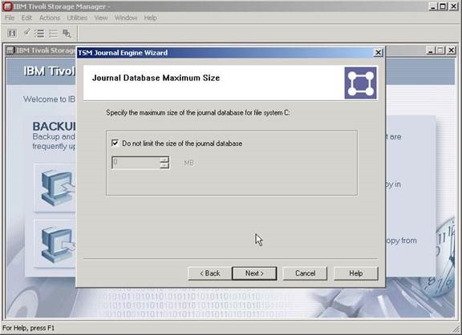Minimize the inner IBM Tivoli Storage window
The height and width of the screenshot is (335, 462).
click(431, 50)
